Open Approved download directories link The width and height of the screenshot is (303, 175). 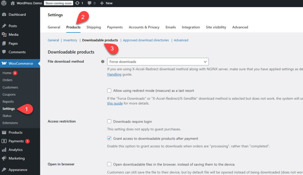pyautogui.click(x=146, y=40)
